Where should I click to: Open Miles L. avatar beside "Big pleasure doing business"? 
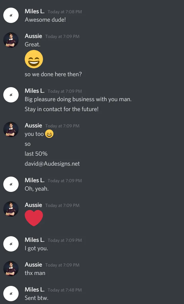[x=11, y=95]
